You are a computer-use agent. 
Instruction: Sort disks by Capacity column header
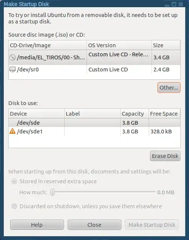[x=135, y=113]
